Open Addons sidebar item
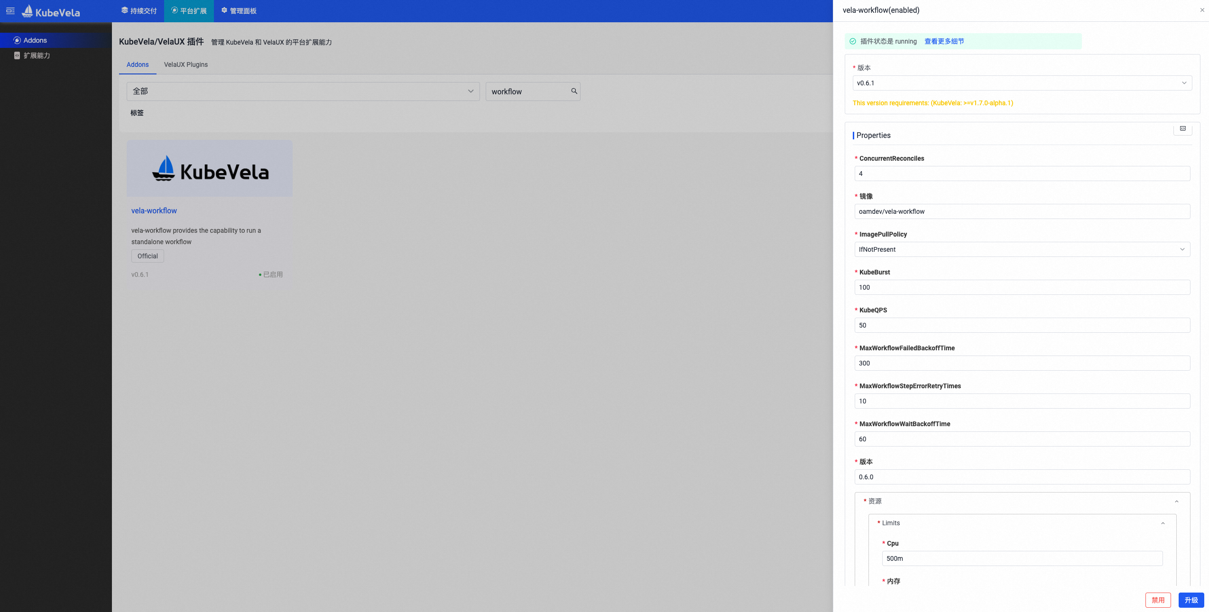This screenshot has width=1209, height=612. pos(35,40)
